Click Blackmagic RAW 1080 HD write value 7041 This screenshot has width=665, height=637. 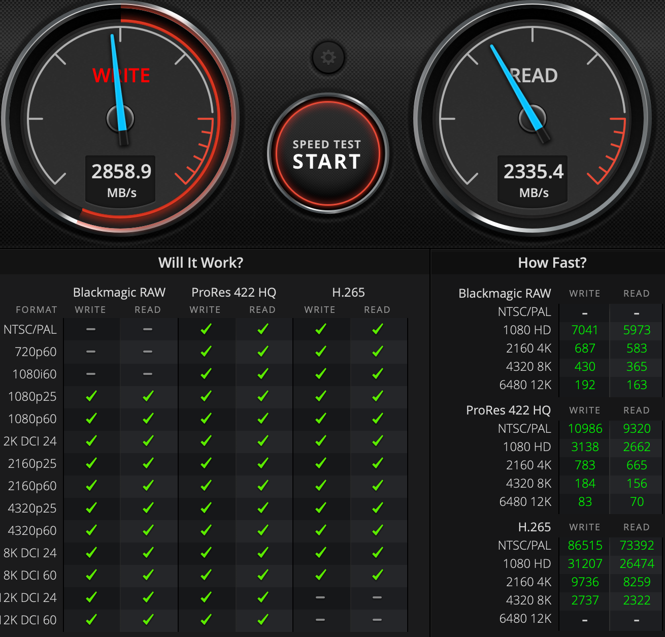[x=585, y=330]
